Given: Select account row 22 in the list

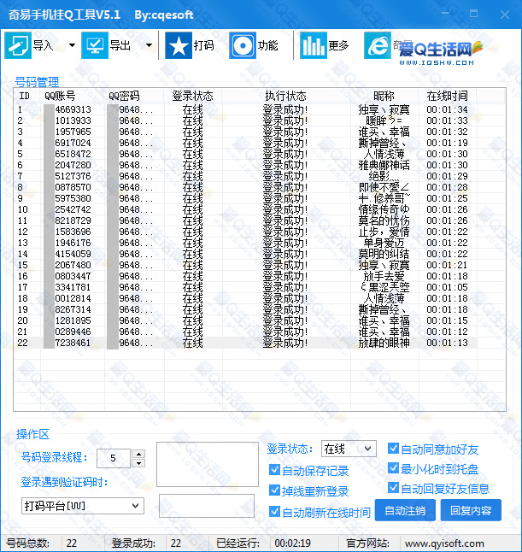Looking at the screenshot, I should tap(256, 343).
